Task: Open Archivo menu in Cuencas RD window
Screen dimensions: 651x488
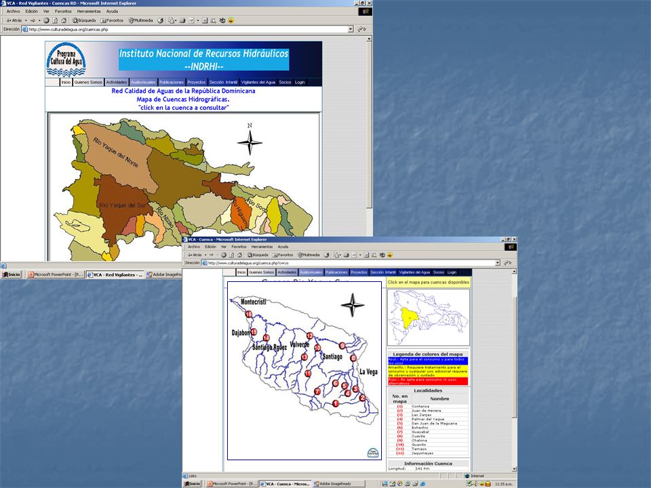Action: [14, 12]
